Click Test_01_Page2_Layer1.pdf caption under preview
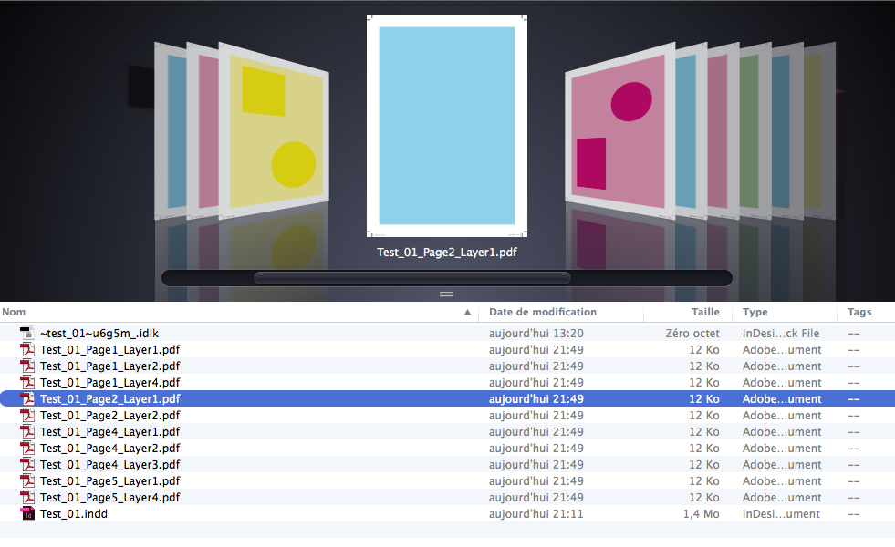This screenshot has width=895, height=547. click(447, 253)
